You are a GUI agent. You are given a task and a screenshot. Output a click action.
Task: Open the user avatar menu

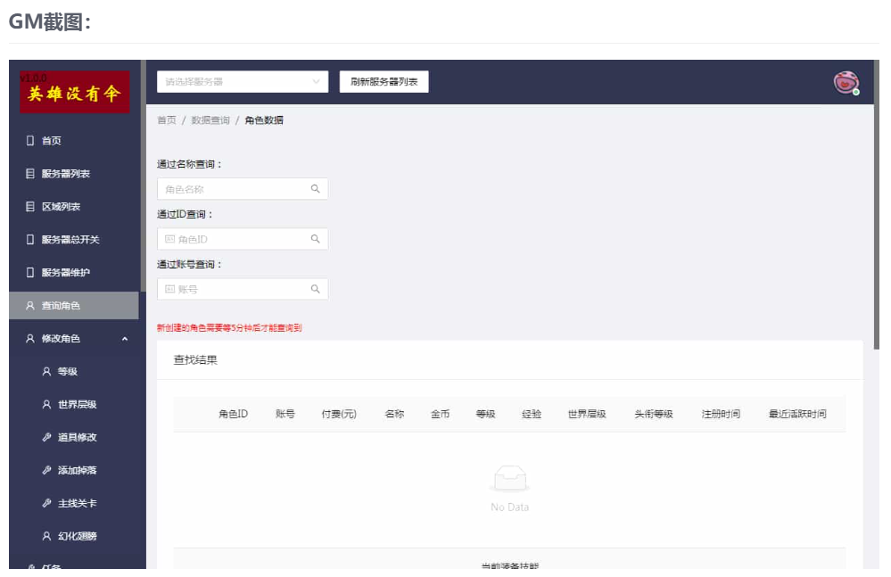(846, 83)
